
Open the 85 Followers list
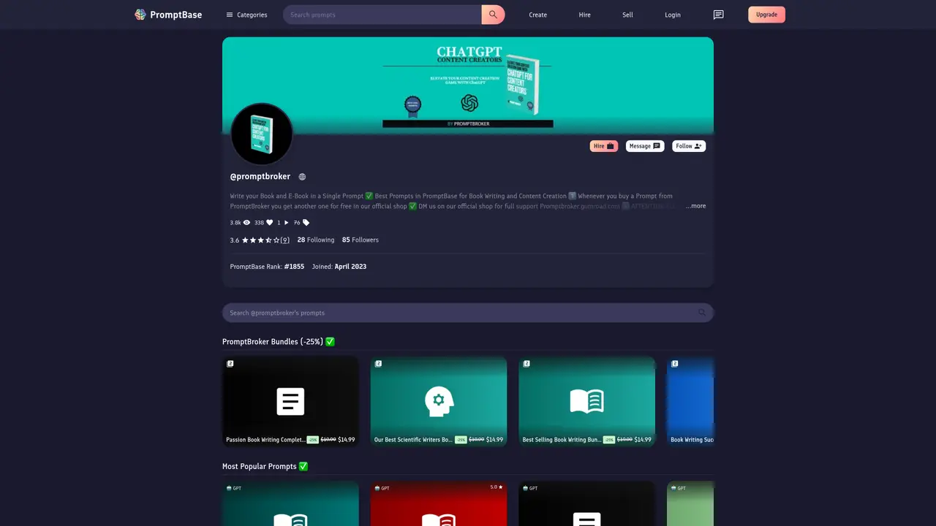[x=361, y=240]
